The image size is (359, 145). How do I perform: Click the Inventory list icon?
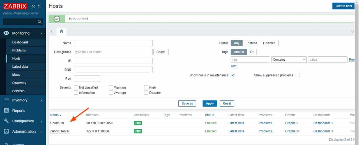click(6, 100)
